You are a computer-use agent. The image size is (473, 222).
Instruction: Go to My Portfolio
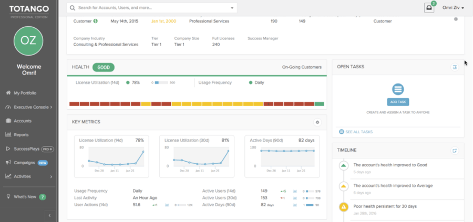coord(25,93)
